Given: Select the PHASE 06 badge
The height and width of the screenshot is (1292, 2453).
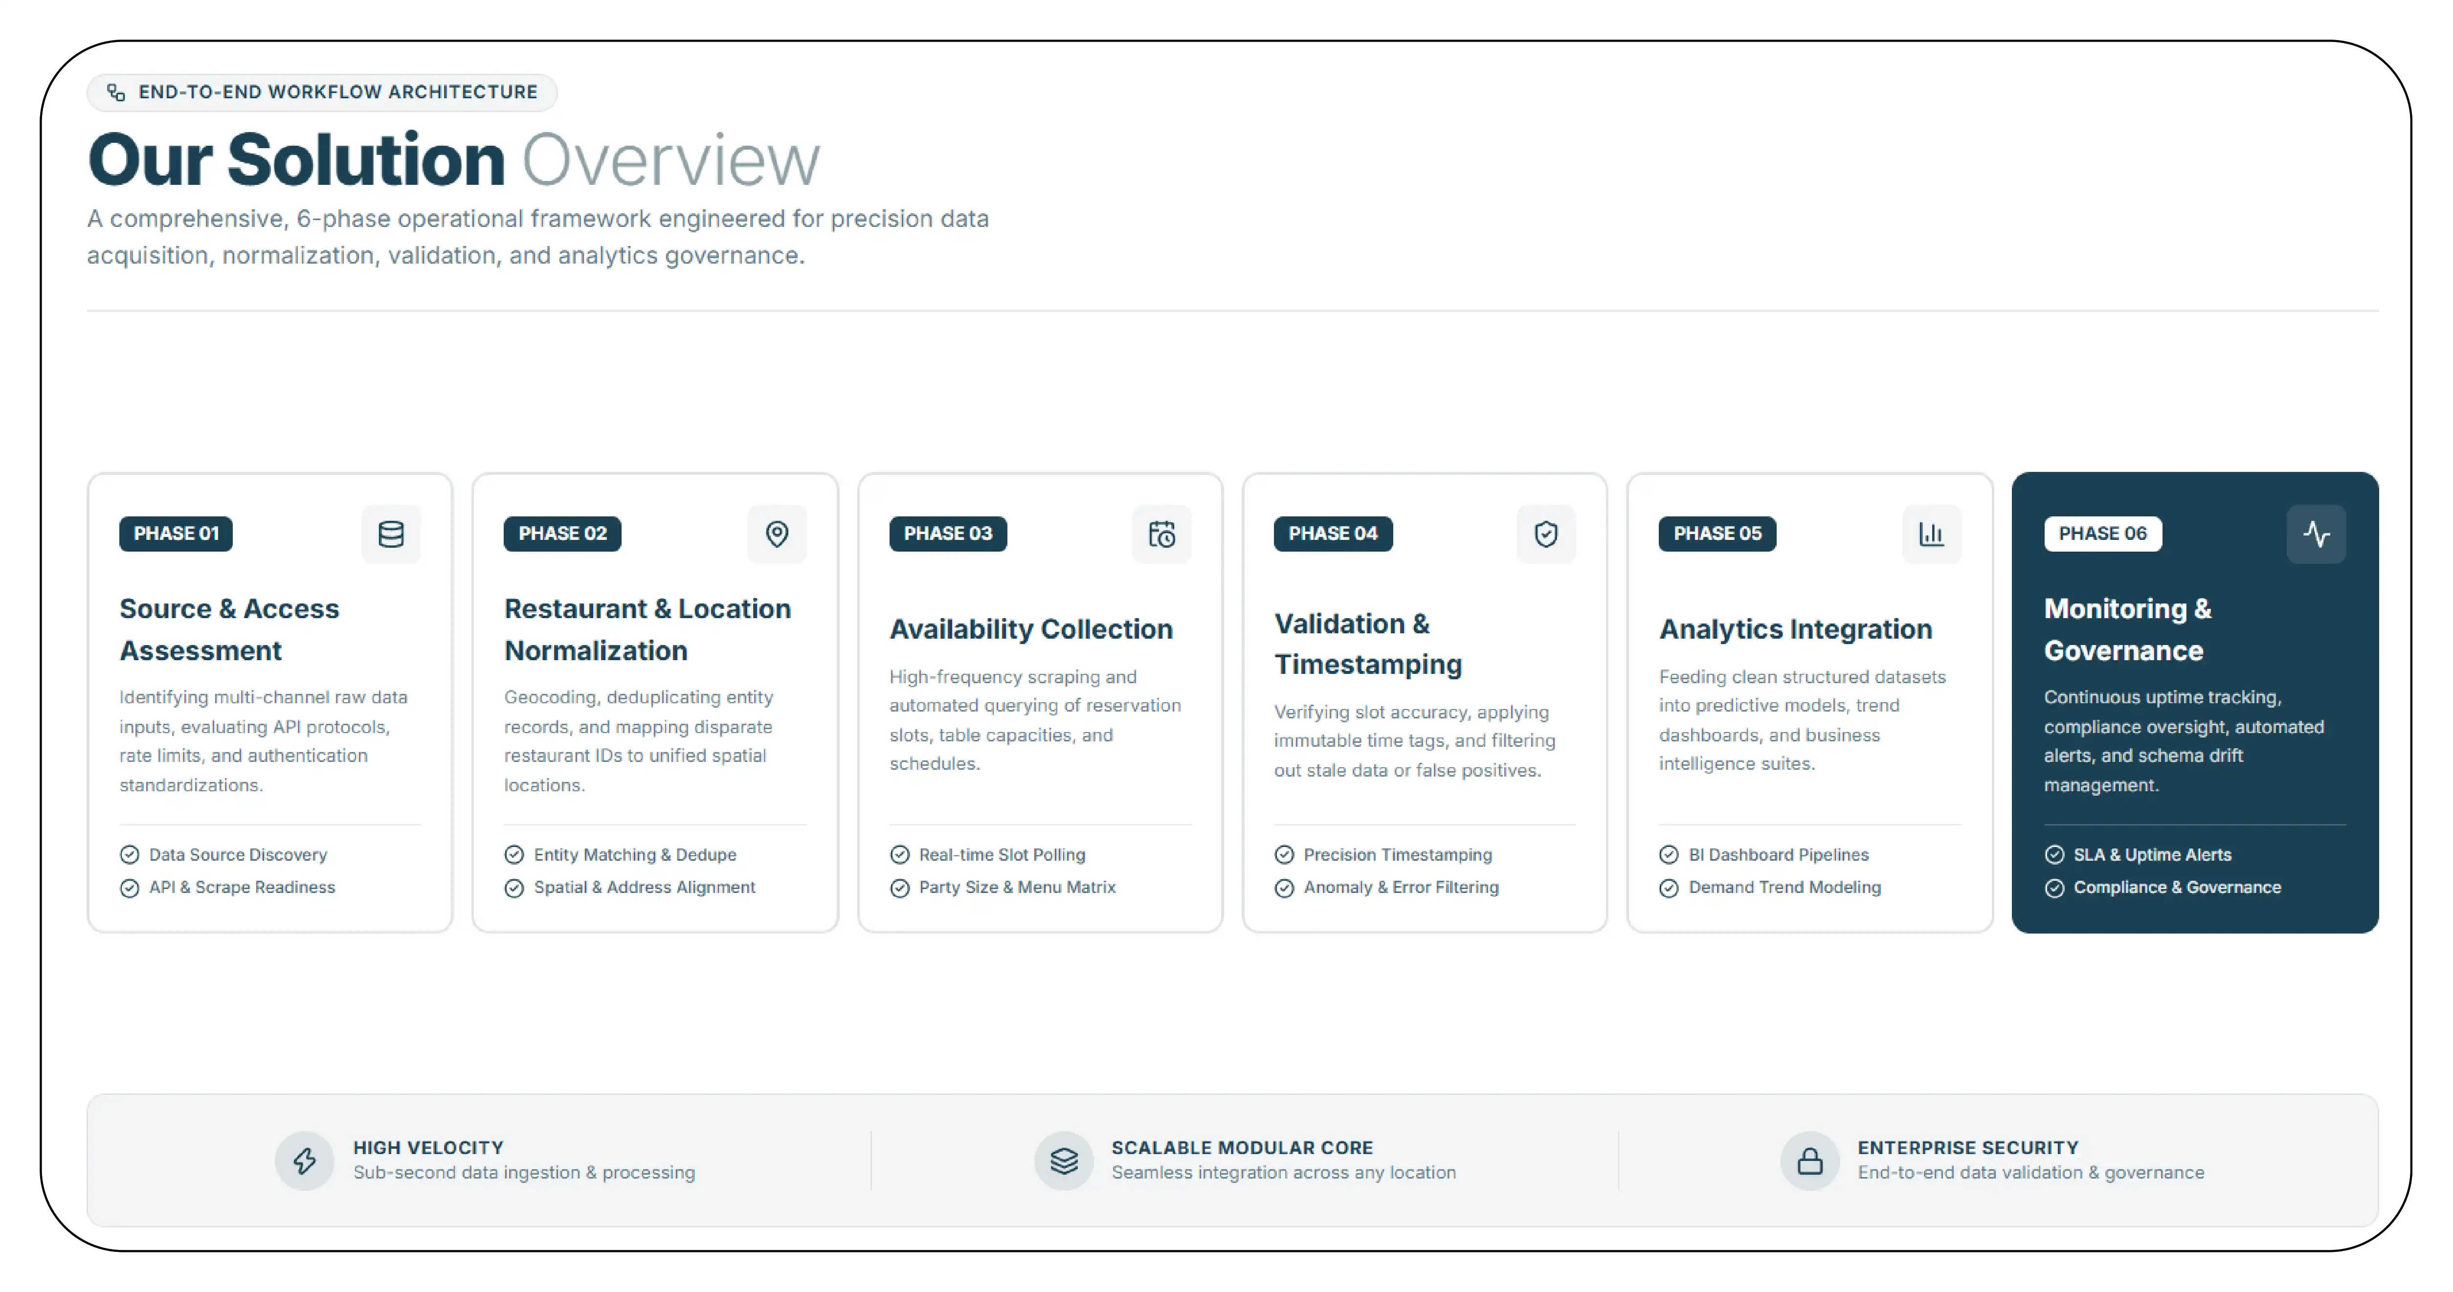Looking at the screenshot, I should click(2102, 534).
